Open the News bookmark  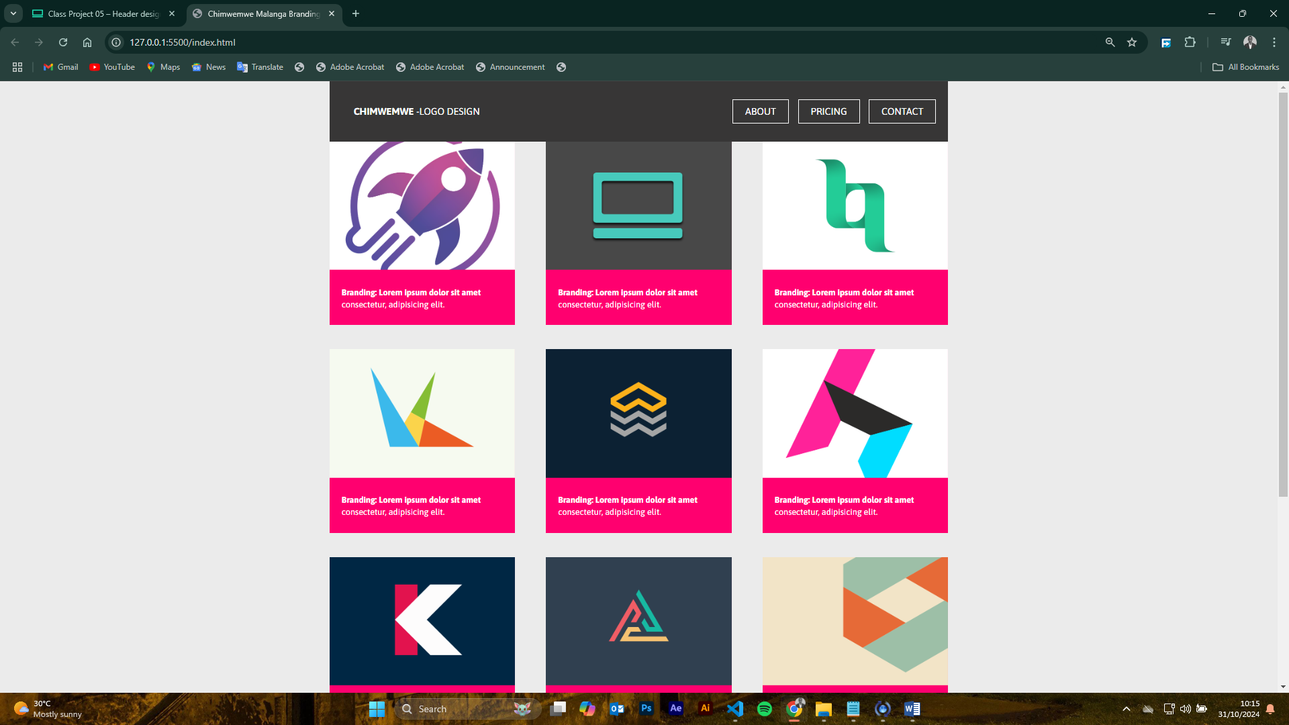209,67
